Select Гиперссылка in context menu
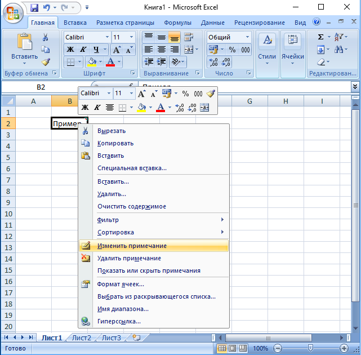This screenshot has height=355, width=361. [x=154, y=321]
